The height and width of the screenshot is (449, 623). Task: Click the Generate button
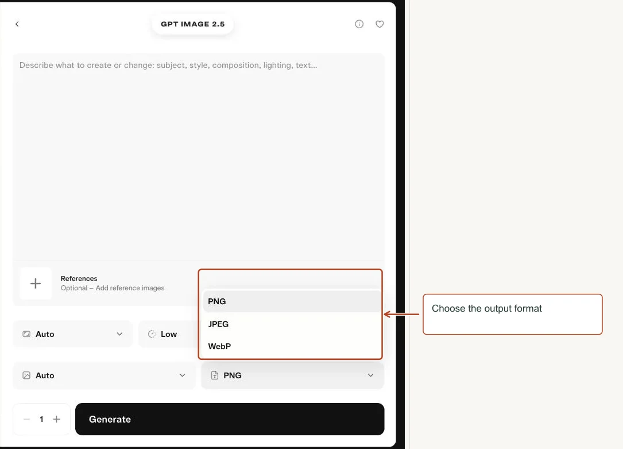230,419
